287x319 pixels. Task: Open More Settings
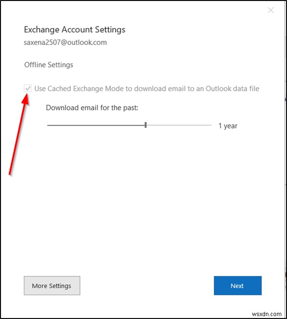coord(52,286)
